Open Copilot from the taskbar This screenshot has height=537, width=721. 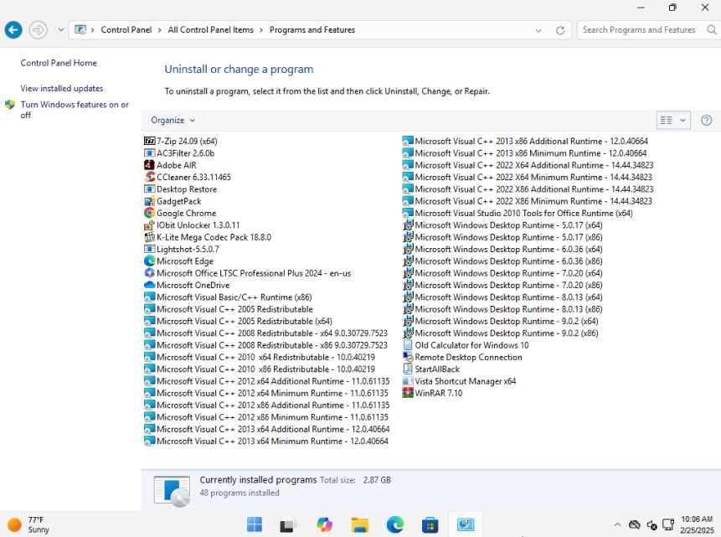click(325, 524)
